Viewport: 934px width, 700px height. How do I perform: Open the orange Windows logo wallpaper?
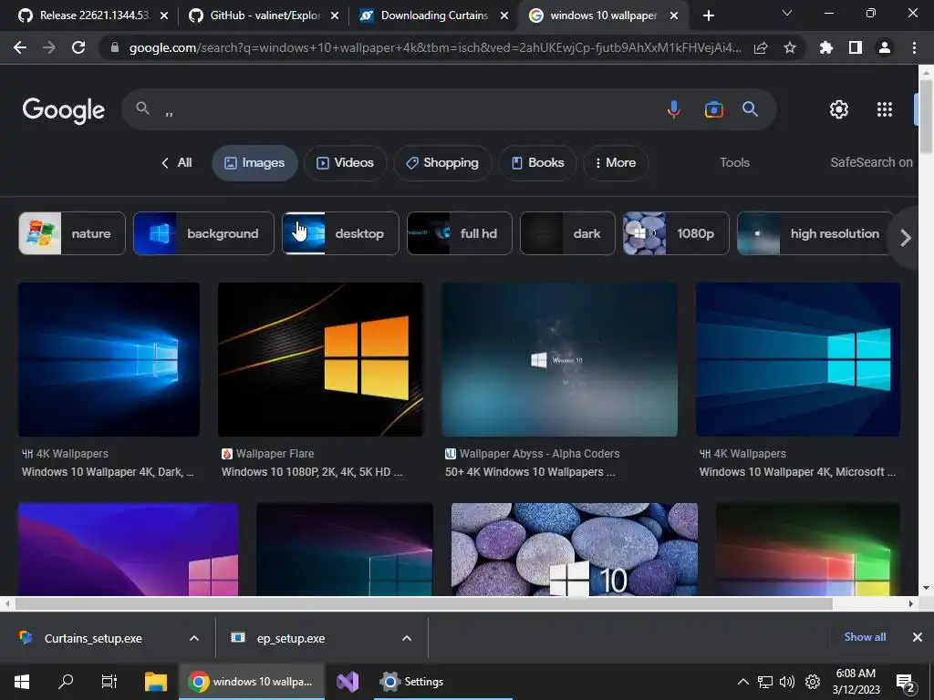click(321, 359)
